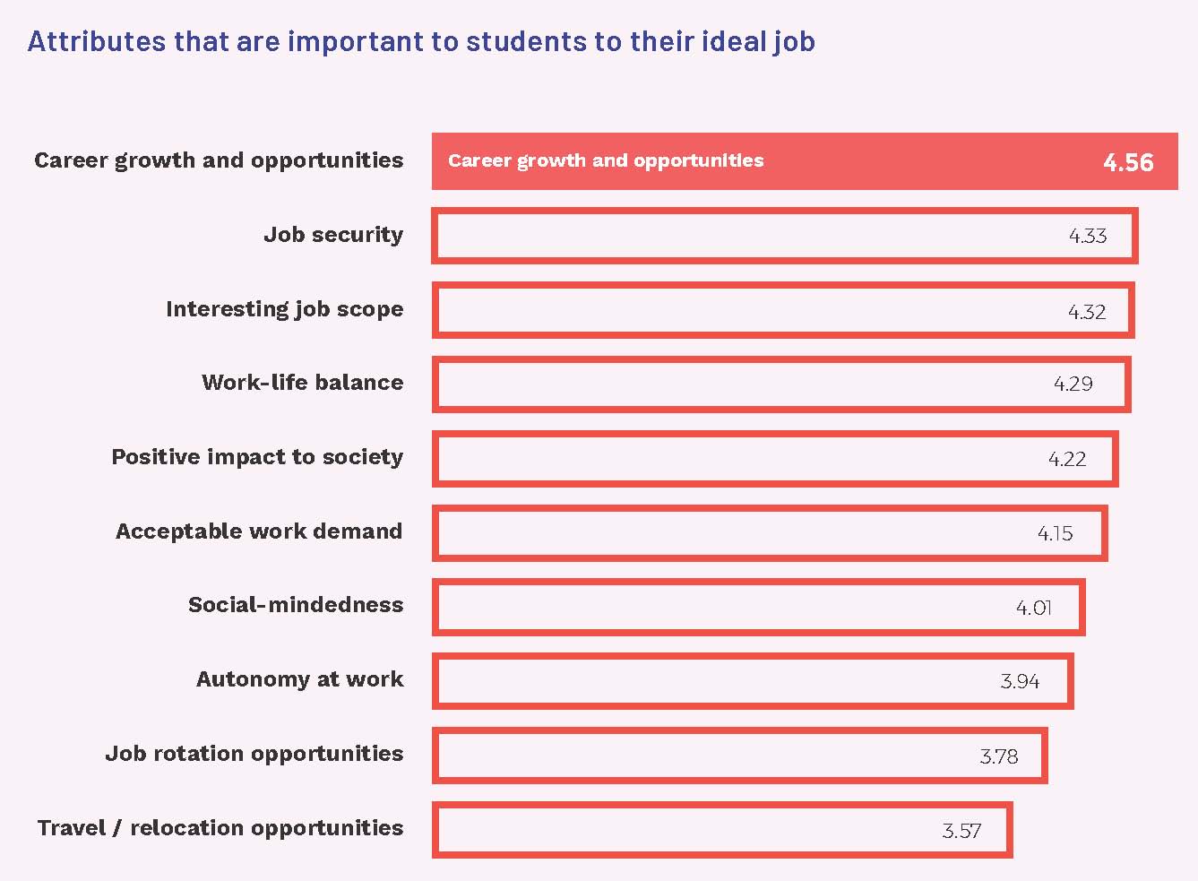Click the Work-life balance category label
The height and width of the screenshot is (881, 1198).
[303, 383]
